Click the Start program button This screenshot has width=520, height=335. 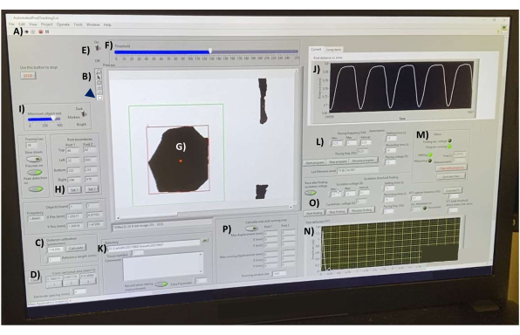[314, 162]
